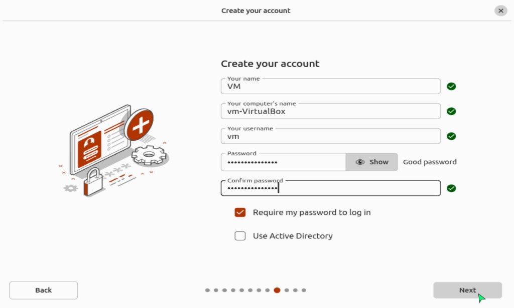The width and height of the screenshot is (514, 308).
Task: Click the Next button
Action: pyautogui.click(x=467, y=290)
